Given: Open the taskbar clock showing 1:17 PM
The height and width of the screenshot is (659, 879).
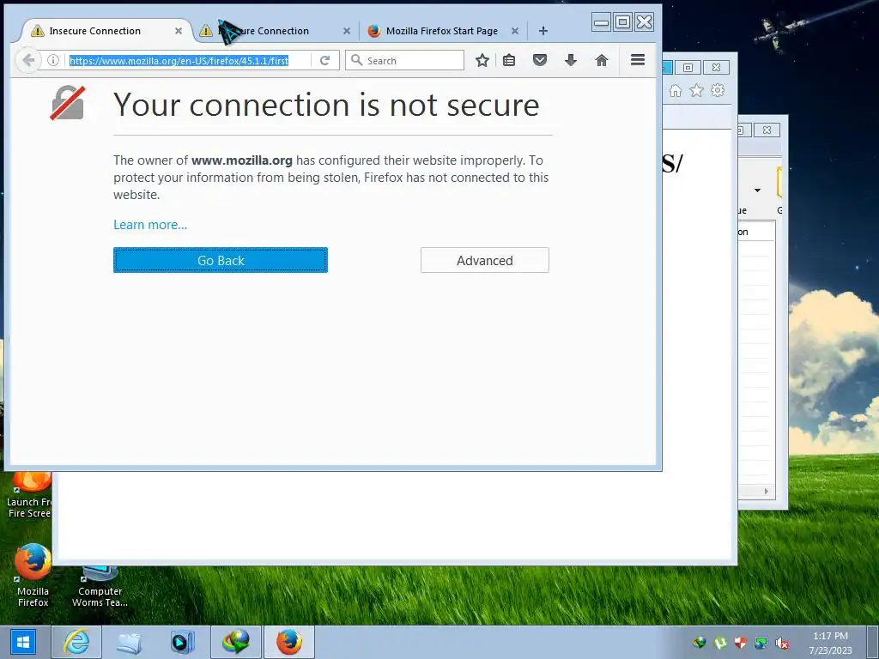Looking at the screenshot, I should pyautogui.click(x=830, y=643).
